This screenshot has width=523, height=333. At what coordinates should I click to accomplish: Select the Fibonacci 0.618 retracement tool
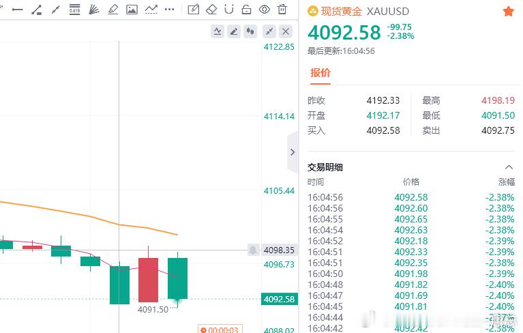[x=75, y=10]
